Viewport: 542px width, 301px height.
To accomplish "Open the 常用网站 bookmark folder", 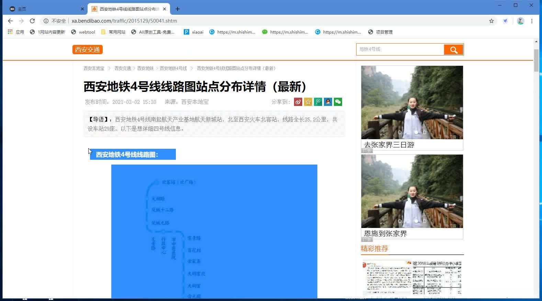I will coord(113,32).
